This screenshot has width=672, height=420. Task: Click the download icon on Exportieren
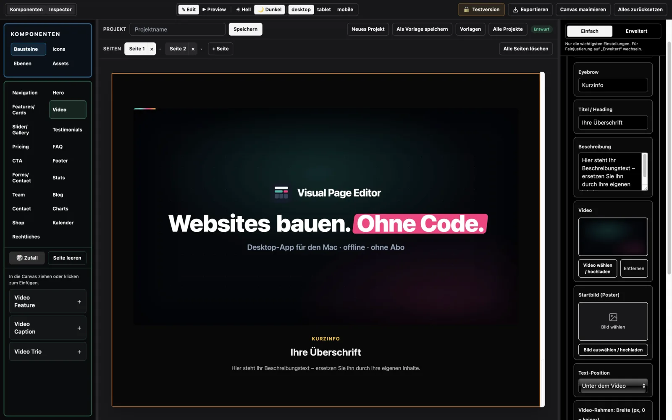pyautogui.click(x=515, y=10)
